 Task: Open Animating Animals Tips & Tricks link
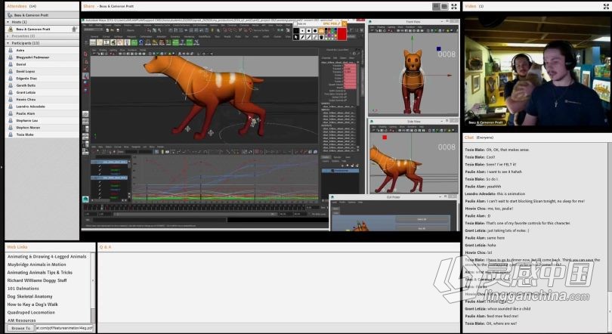tap(40, 272)
